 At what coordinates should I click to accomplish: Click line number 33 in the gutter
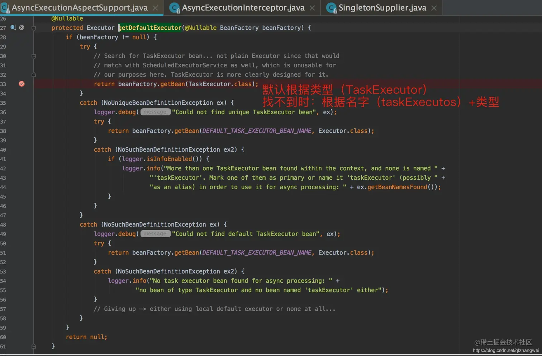[3, 84]
